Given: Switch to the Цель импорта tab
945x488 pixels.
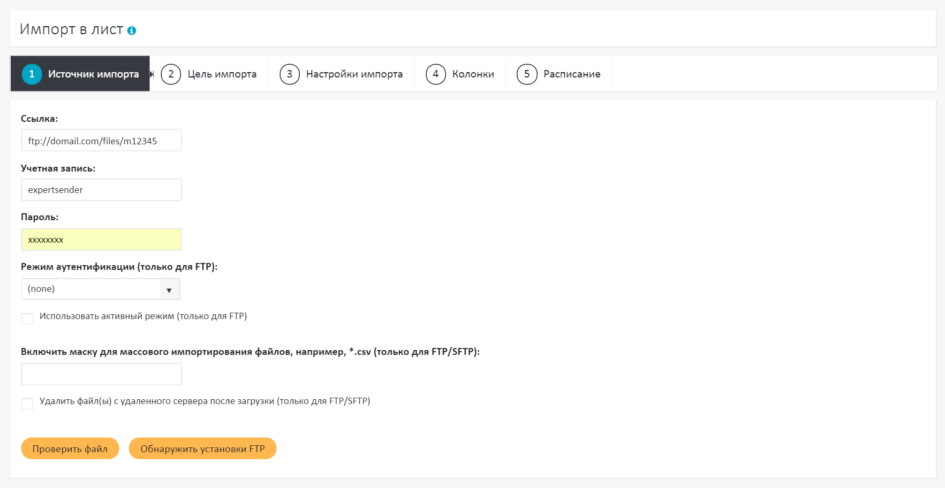Looking at the screenshot, I should tap(222, 74).
